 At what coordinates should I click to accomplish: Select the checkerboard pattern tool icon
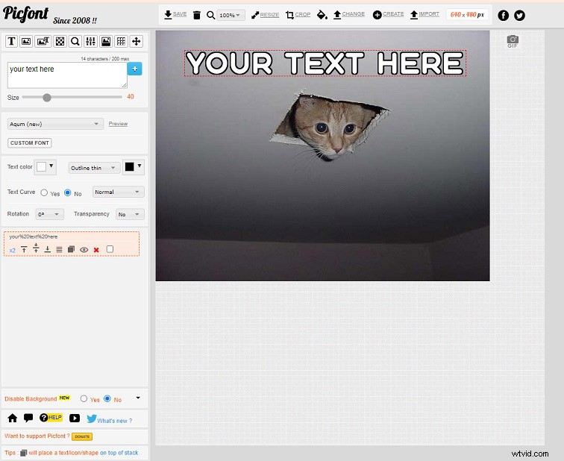[60, 41]
